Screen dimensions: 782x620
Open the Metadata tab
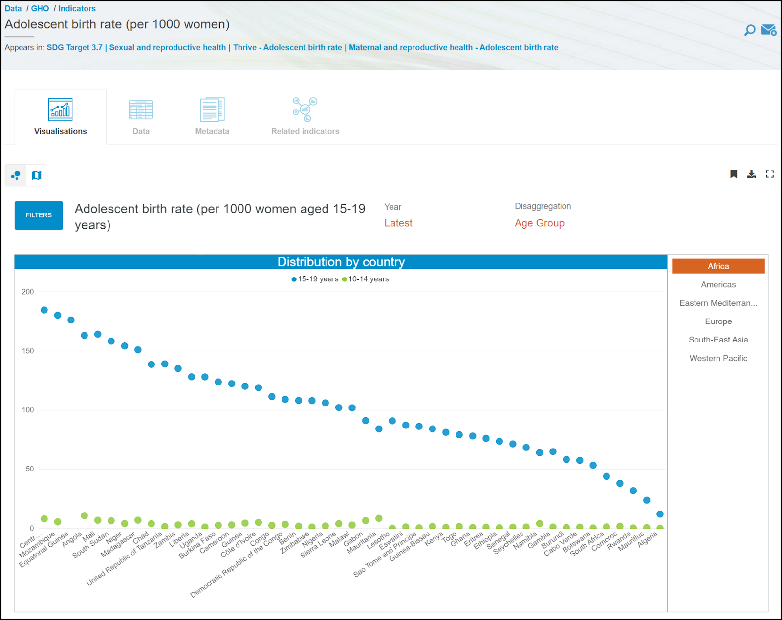click(x=212, y=117)
